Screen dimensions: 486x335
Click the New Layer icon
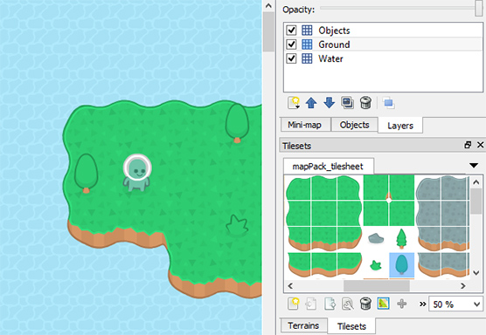(x=293, y=103)
